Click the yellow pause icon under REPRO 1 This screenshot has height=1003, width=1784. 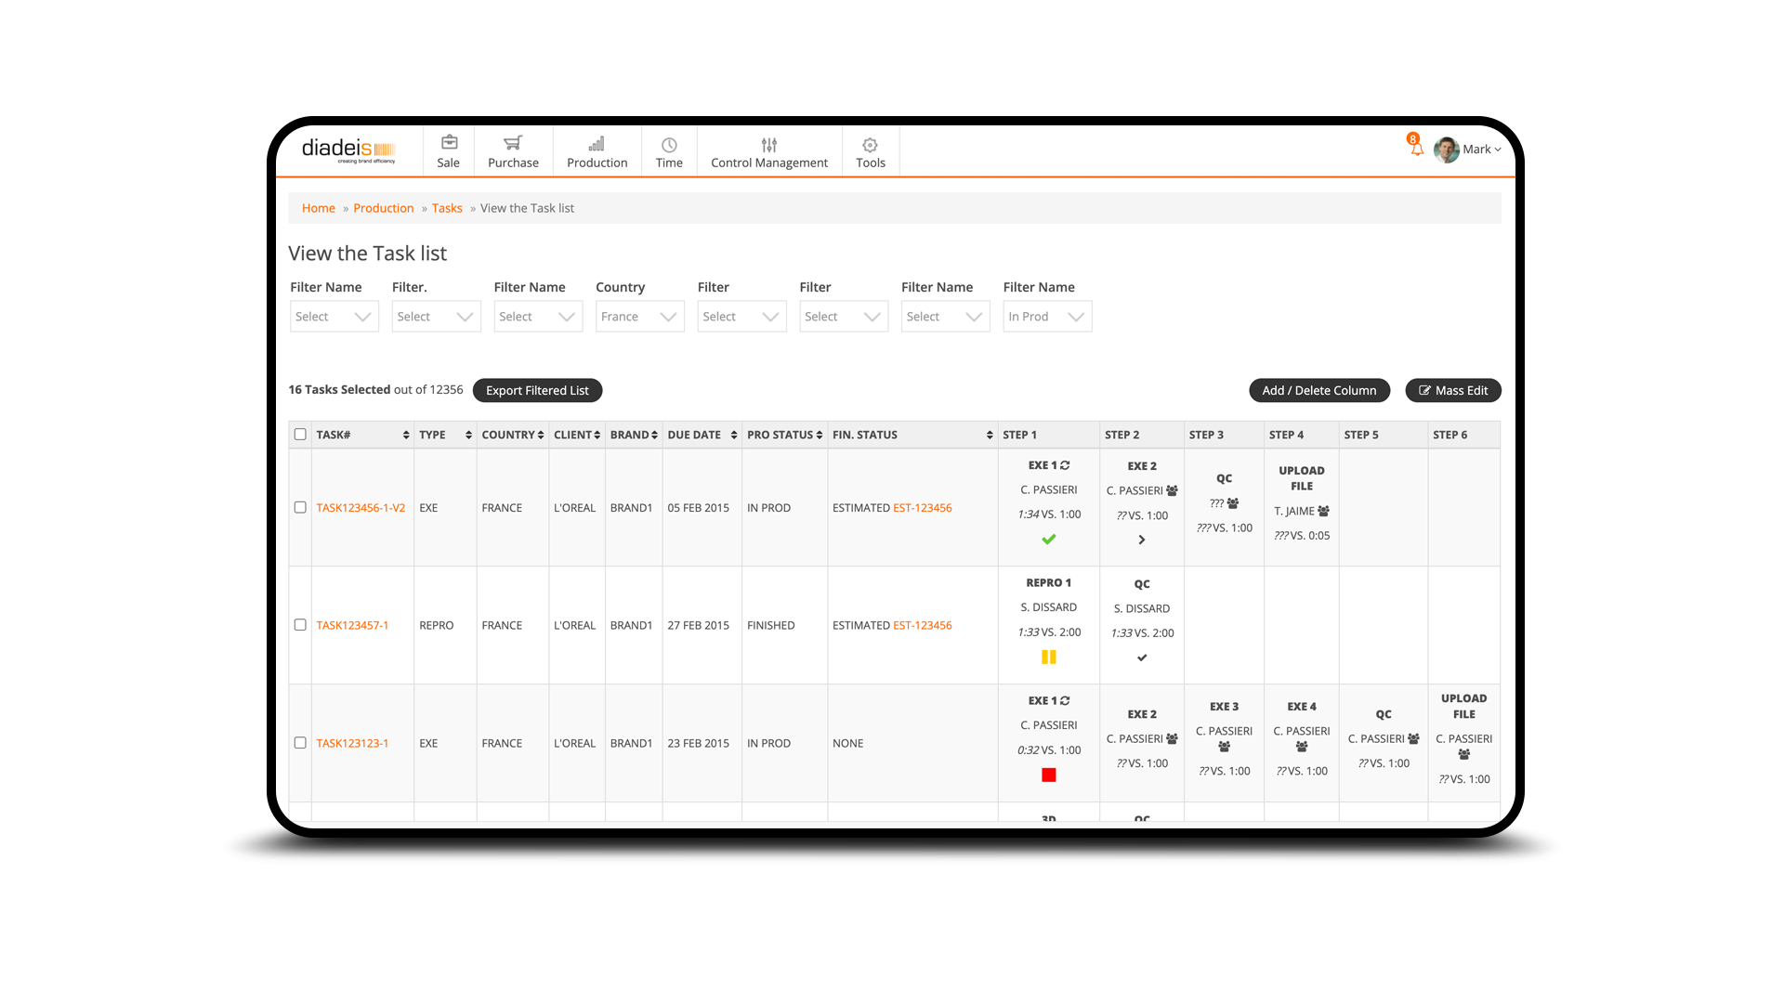pos(1048,658)
